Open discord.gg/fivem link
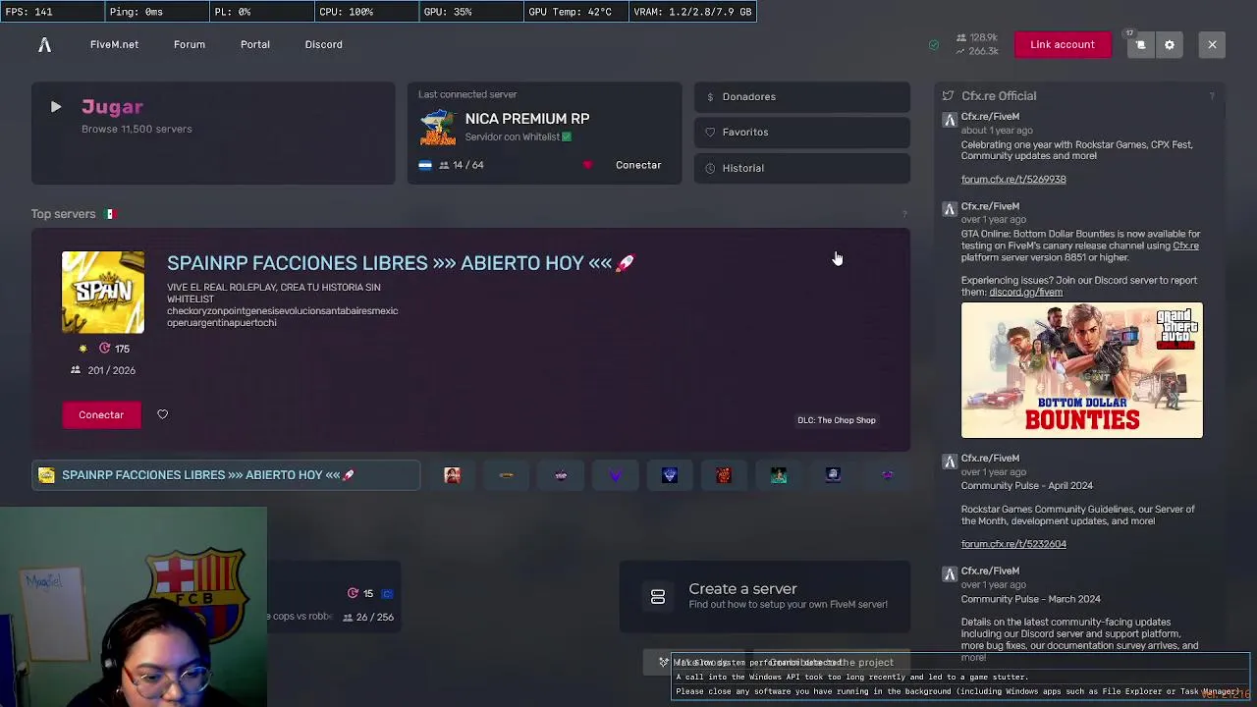The width and height of the screenshot is (1257, 707). click(x=1025, y=293)
